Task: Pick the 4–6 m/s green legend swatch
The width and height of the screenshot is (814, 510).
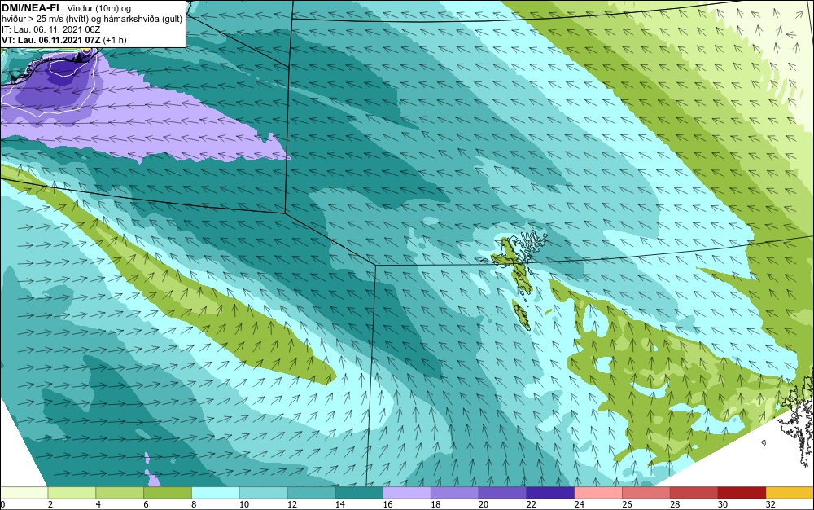Action: (120, 493)
